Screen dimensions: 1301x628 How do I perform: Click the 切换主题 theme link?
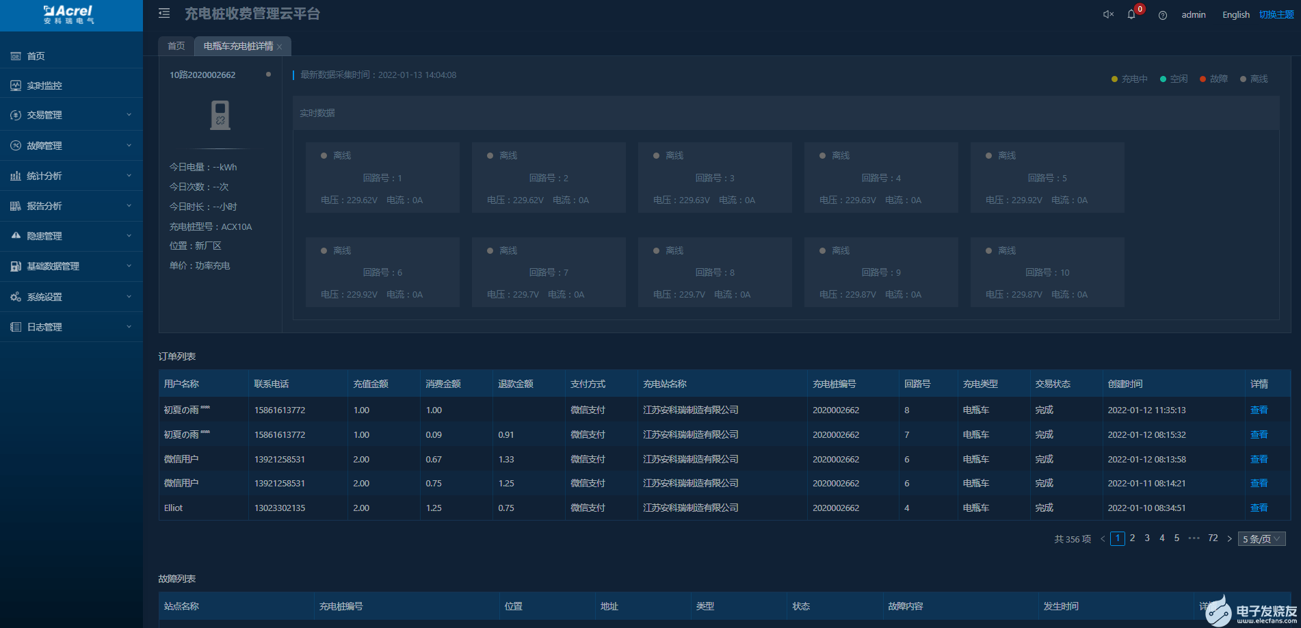(1276, 14)
